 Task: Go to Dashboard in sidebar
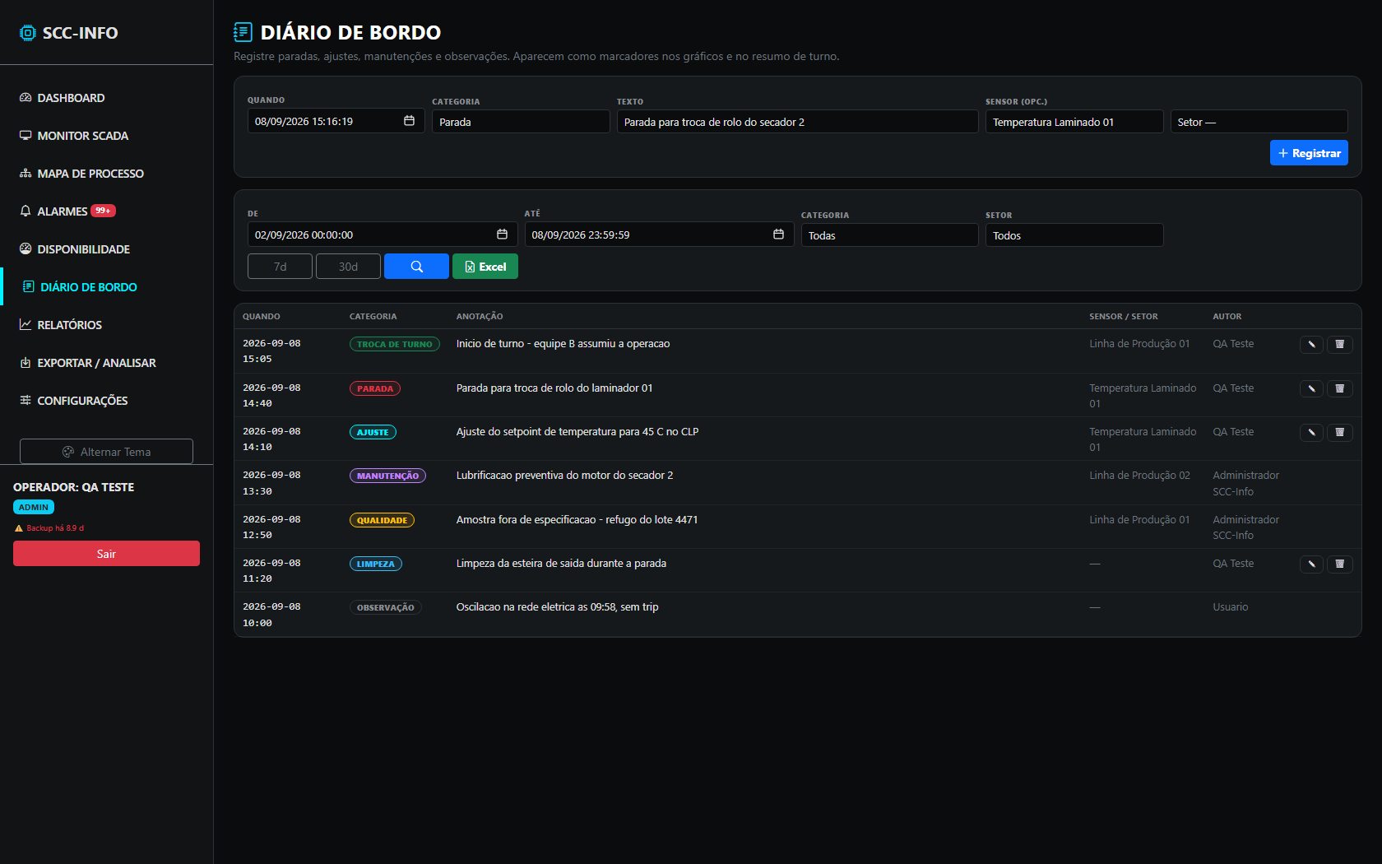(x=106, y=98)
